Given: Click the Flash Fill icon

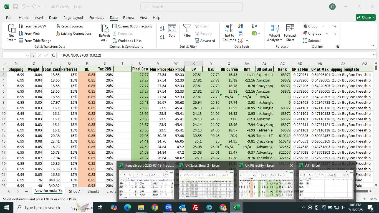Looking at the screenshot, I should 241,26.
